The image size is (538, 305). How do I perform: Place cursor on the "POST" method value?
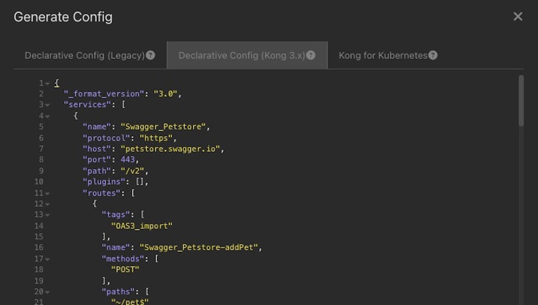pos(125,270)
